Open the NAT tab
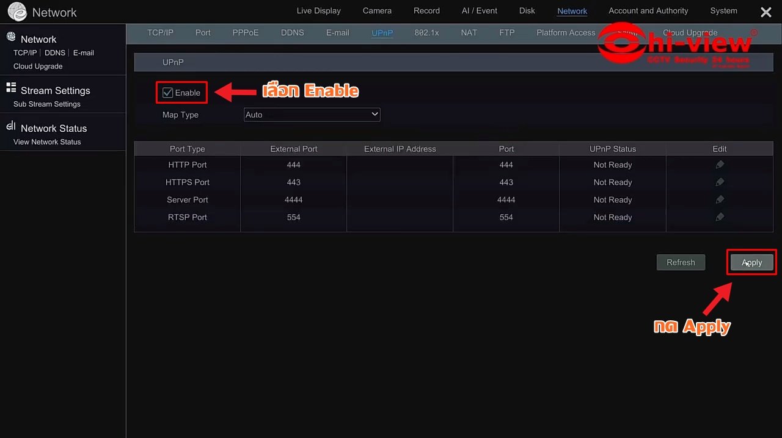Viewport: 782px width, 438px height. (x=469, y=33)
